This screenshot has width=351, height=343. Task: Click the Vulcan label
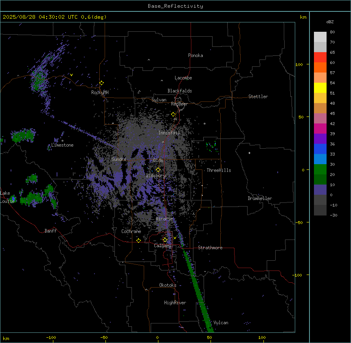point(221,323)
